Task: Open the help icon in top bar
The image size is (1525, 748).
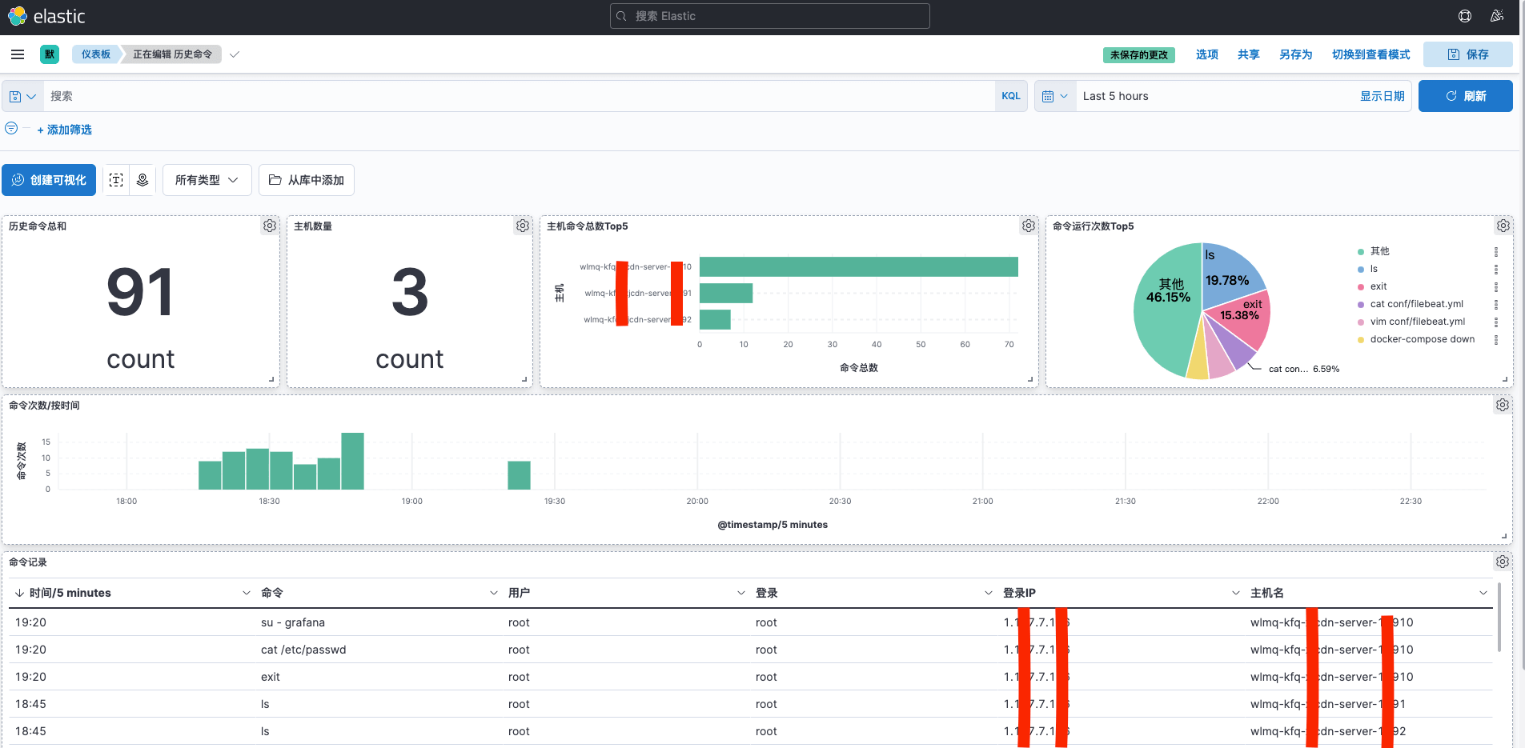Action: click(1464, 16)
